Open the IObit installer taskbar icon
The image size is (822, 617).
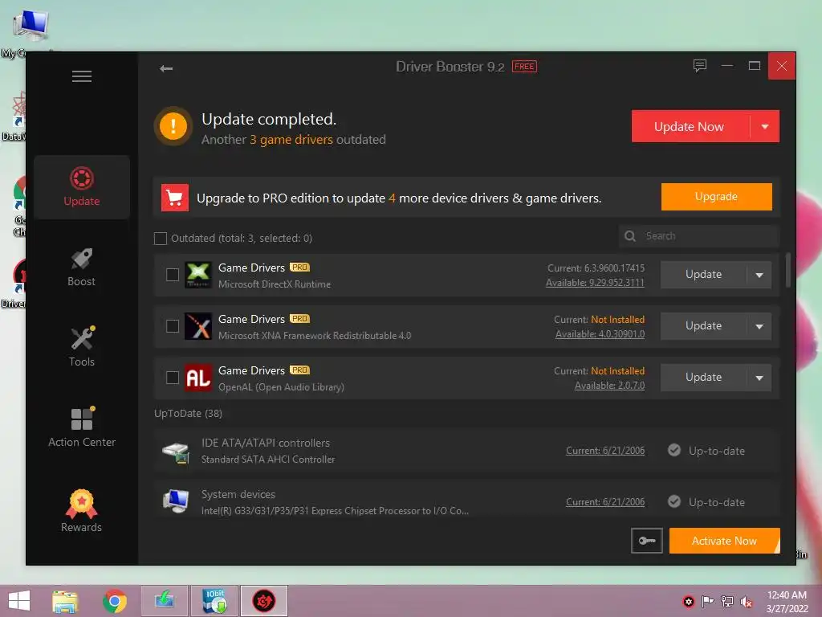point(214,601)
